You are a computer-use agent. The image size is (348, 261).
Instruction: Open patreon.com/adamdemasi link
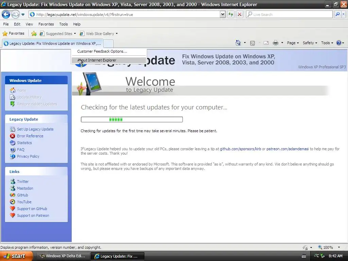click(288, 149)
